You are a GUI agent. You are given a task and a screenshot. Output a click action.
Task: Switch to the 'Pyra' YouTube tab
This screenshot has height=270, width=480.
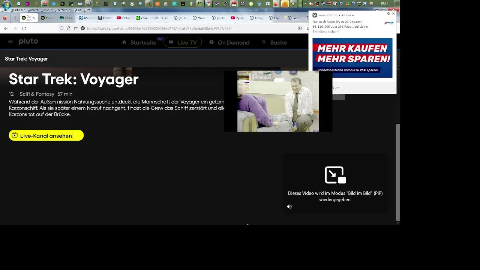point(237,18)
